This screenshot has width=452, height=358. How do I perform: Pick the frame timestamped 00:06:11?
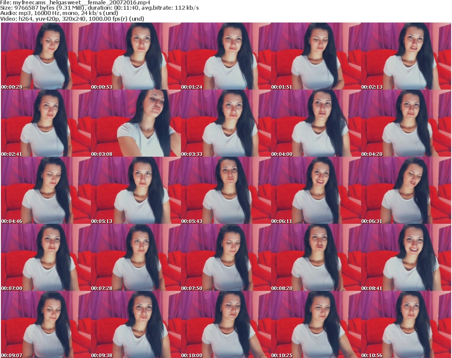(x=316, y=190)
